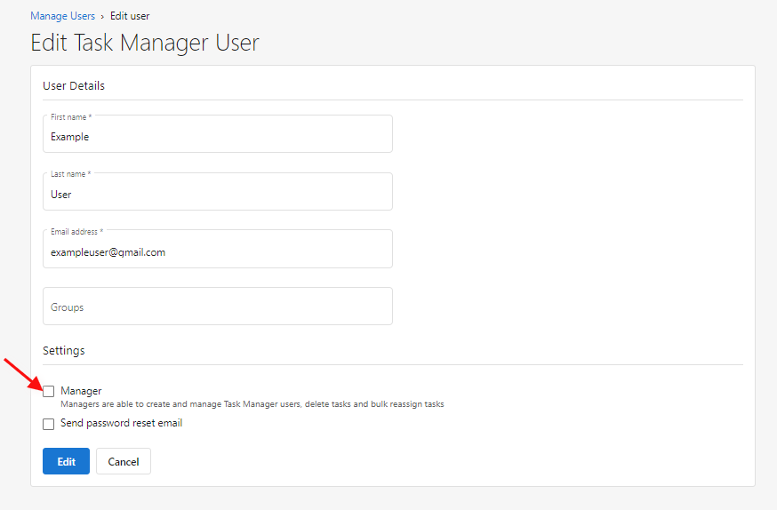
Task: Click the Send password reset email label
Action: [x=122, y=423]
